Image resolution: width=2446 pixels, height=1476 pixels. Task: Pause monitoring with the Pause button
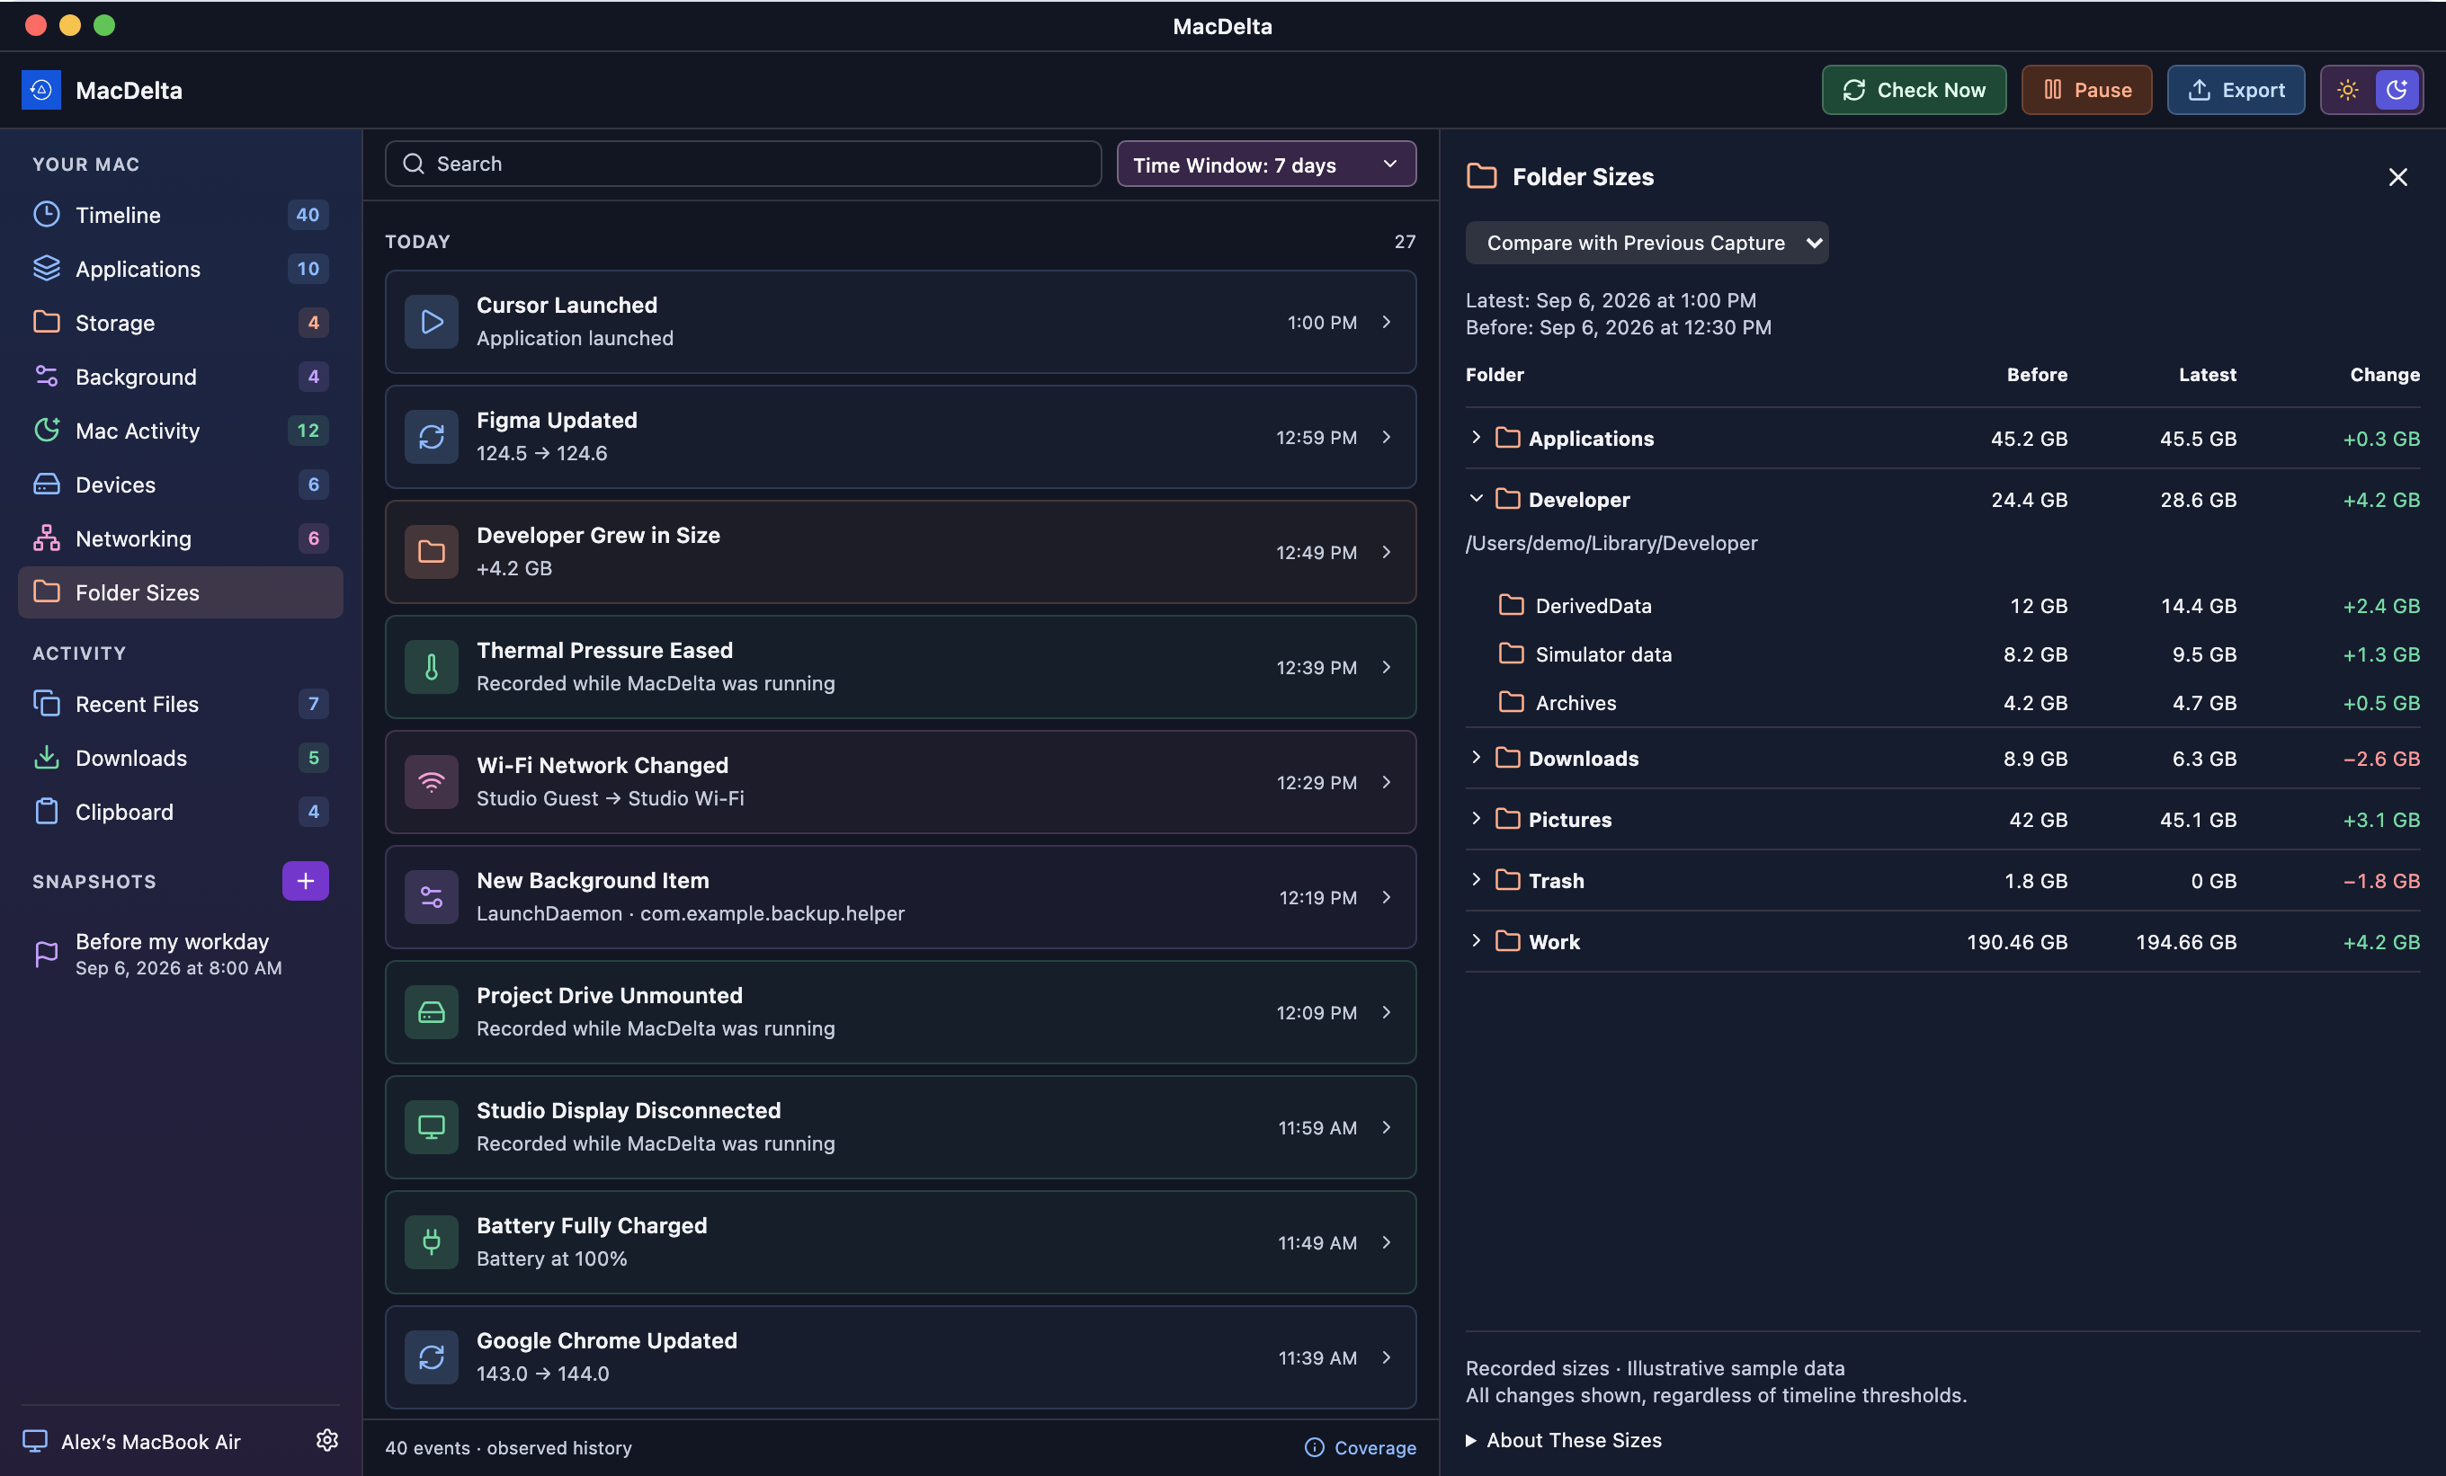2086,90
